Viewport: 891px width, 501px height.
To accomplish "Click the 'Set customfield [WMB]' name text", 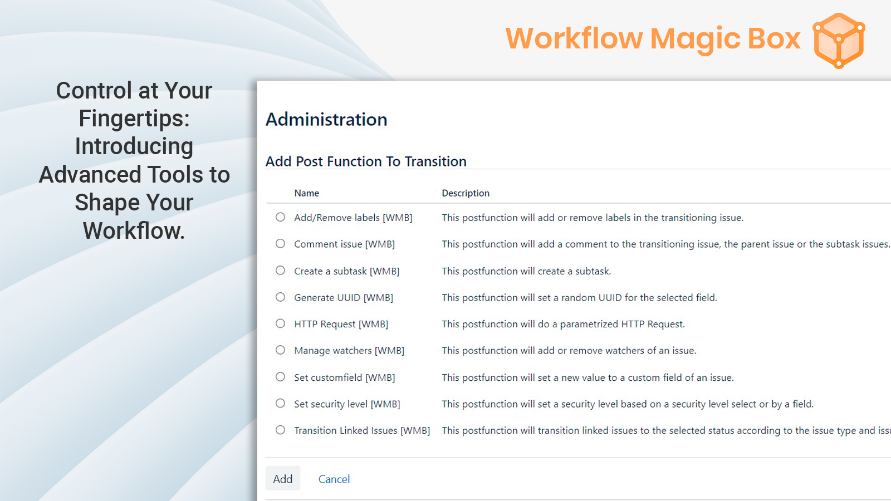I will [x=345, y=377].
